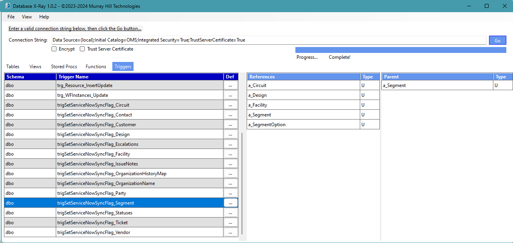The image size is (513, 243).
Task: Select trigSetServiceNowSyncFlag_Escalations trigger name
Action: (139, 144)
